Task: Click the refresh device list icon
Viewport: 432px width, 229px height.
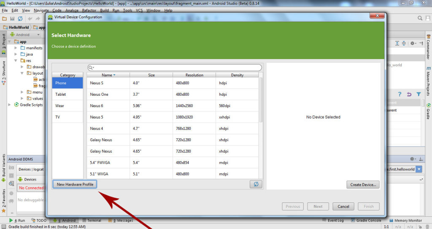Action: 256,184
